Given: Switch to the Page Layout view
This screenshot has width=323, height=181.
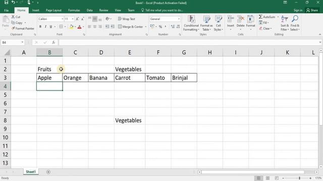Looking at the screenshot, I should [267, 178].
